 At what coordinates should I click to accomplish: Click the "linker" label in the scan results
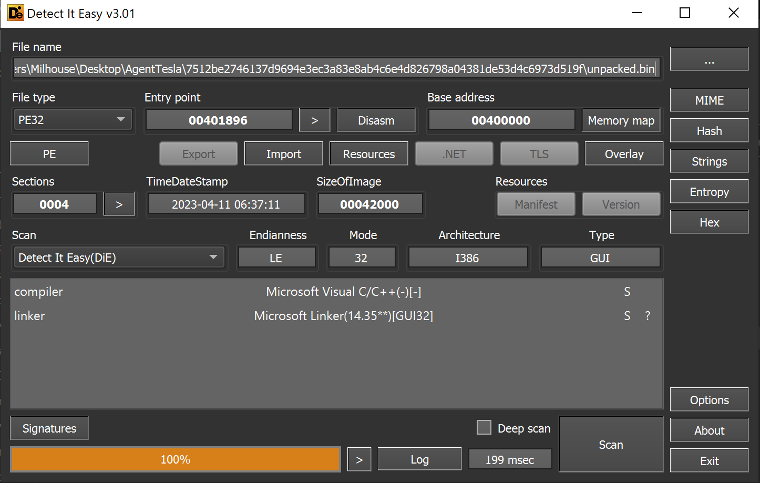point(29,316)
